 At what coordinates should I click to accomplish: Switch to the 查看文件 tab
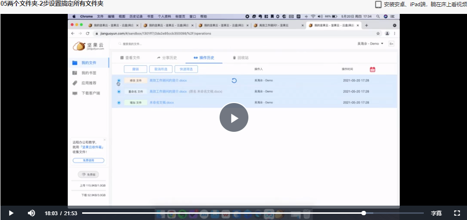130,58
